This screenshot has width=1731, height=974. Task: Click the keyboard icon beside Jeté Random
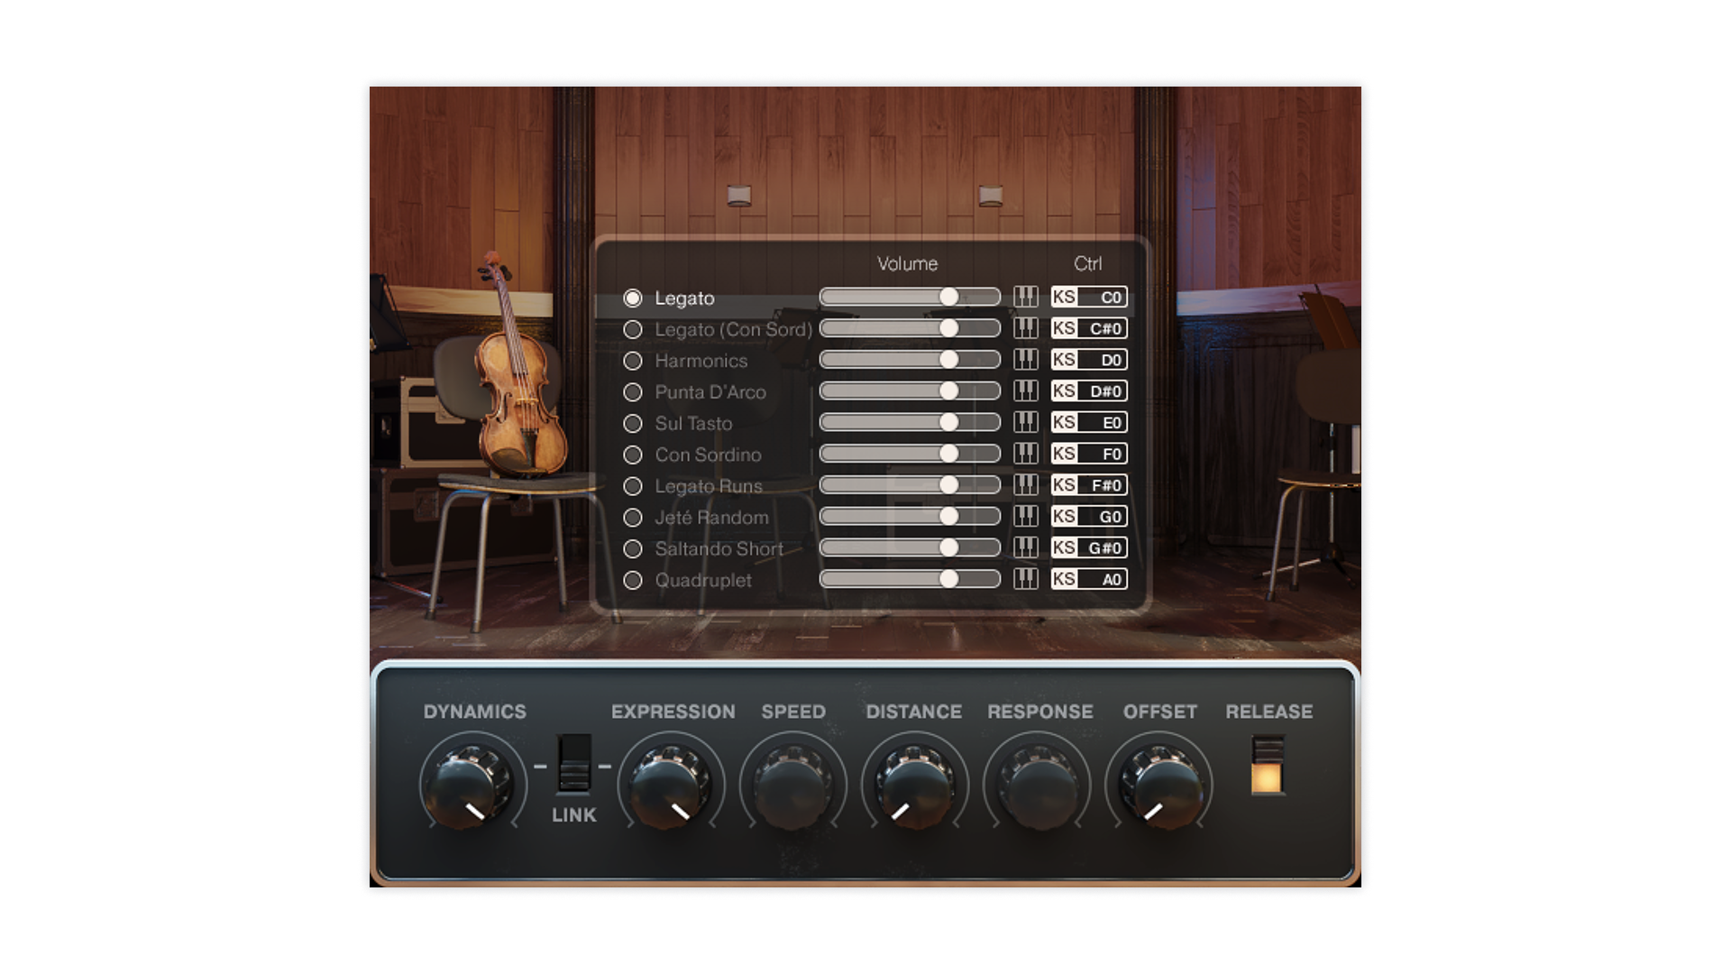coord(1025,517)
